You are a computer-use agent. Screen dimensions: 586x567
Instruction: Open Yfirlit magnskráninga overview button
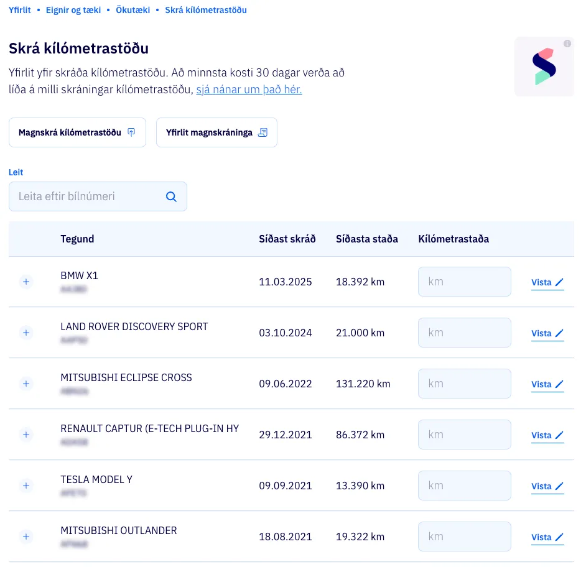tap(216, 132)
